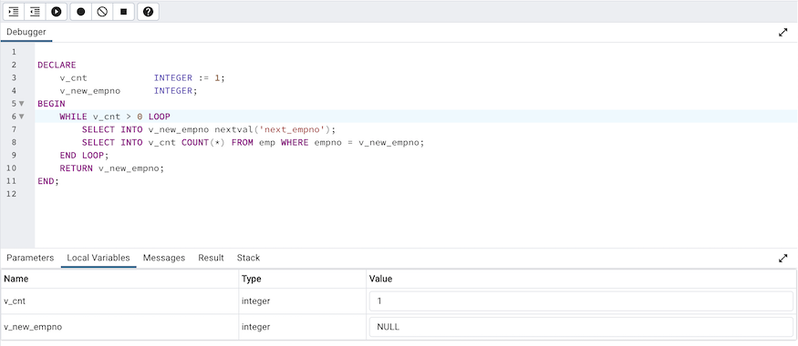
Task: Stop debugging with the square icon
Action: [x=124, y=11]
